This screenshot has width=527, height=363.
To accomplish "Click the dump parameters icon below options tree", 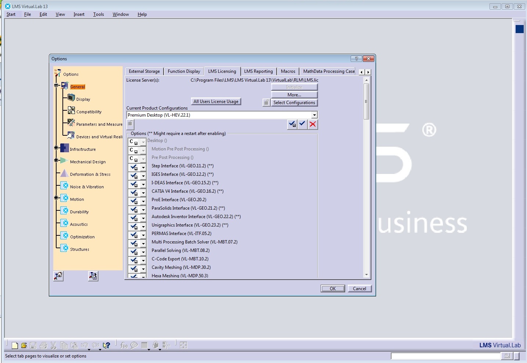I will coord(93,276).
